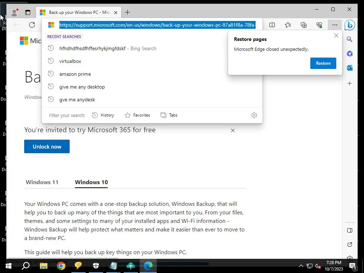The width and height of the screenshot is (364, 273).
Task: Refresh the current page
Action: [32, 25]
